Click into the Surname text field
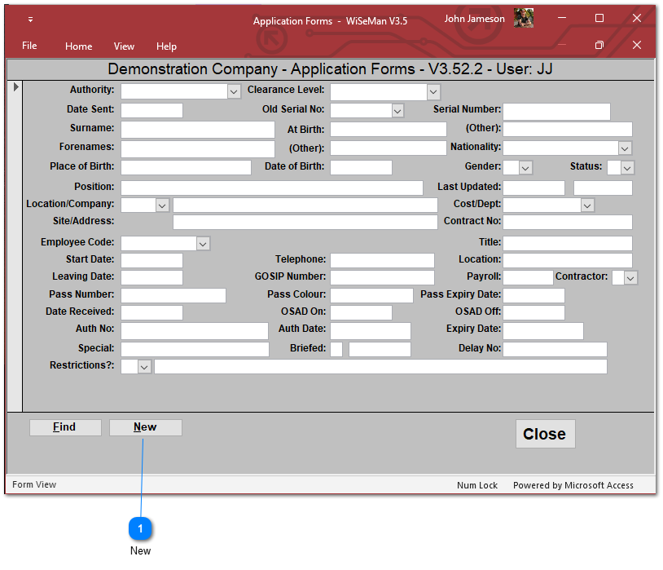This screenshot has height=570, width=663. pos(198,130)
